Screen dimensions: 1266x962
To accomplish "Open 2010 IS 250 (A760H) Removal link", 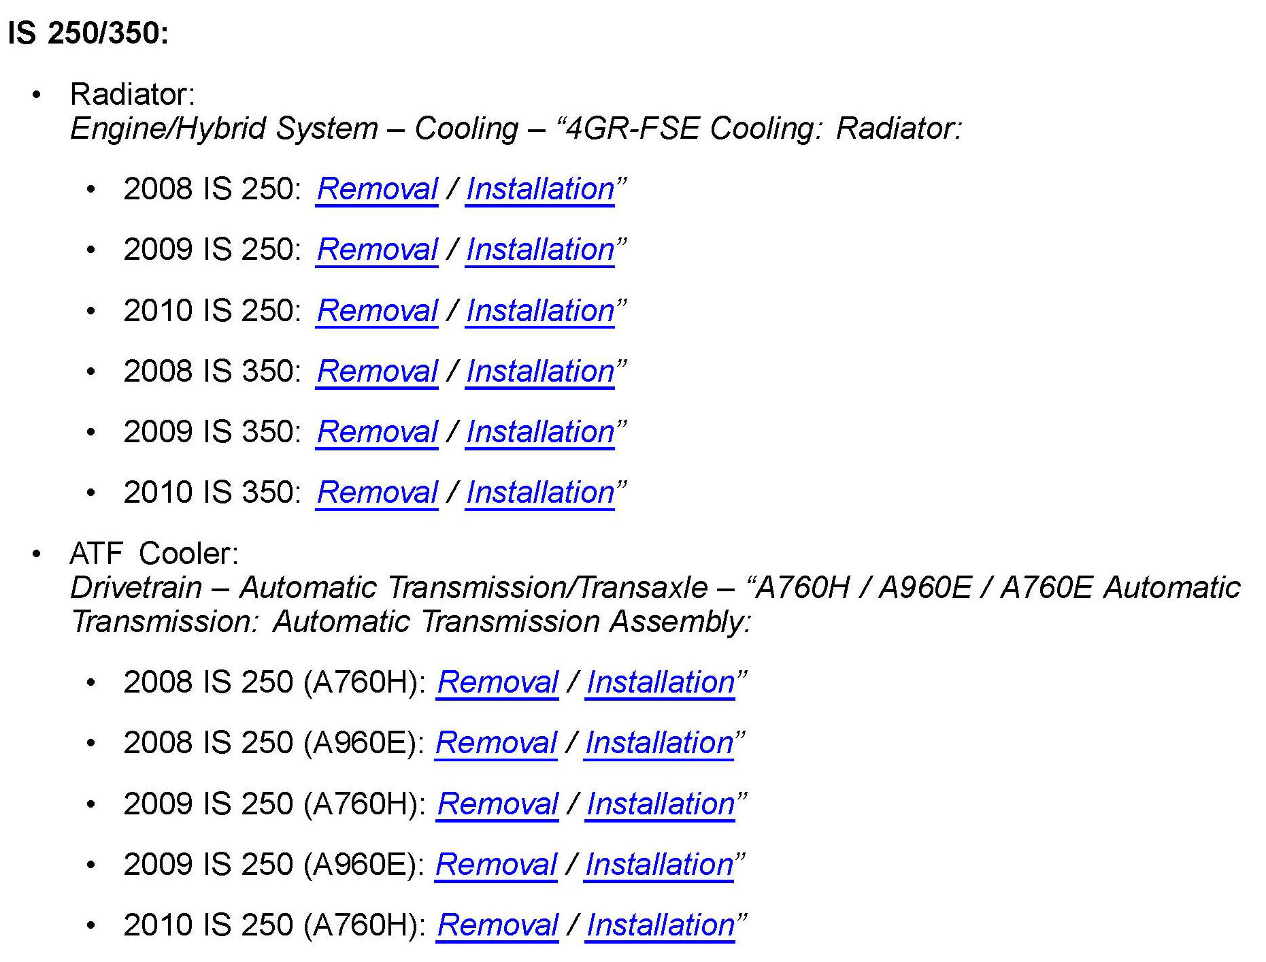I will [497, 925].
